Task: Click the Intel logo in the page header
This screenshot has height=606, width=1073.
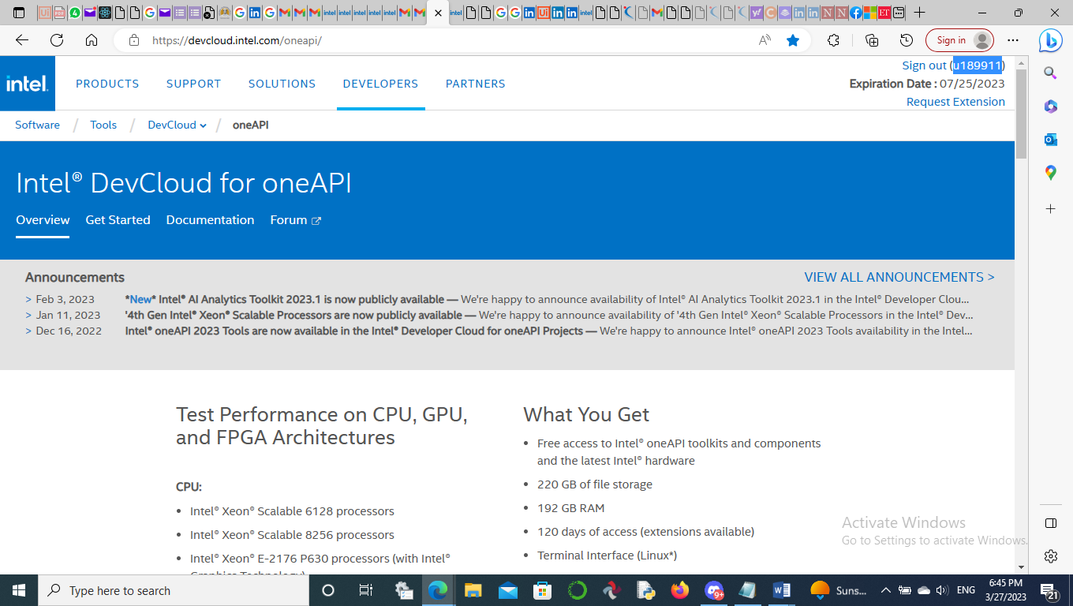Action: coord(27,83)
